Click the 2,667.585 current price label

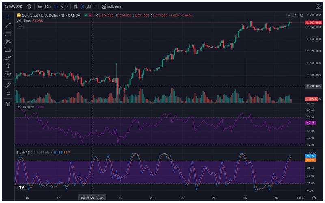point(313,22)
